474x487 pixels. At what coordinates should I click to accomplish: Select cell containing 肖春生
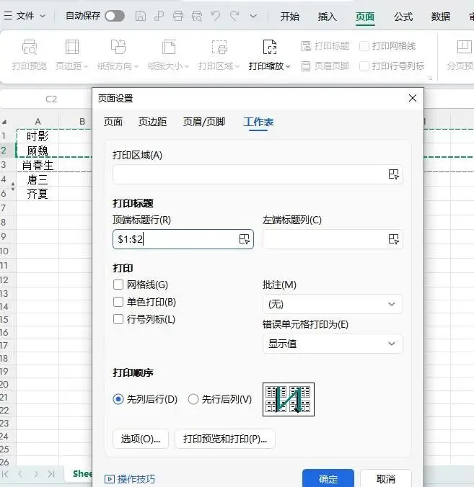point(38,165)
